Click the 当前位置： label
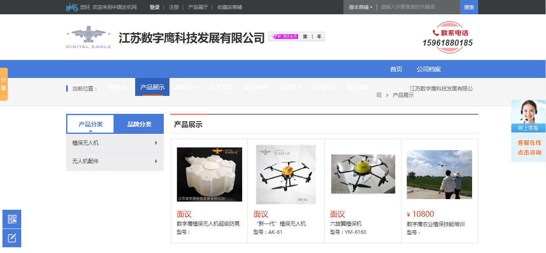This screenshot has width=546, height=253. pos(85,89)
